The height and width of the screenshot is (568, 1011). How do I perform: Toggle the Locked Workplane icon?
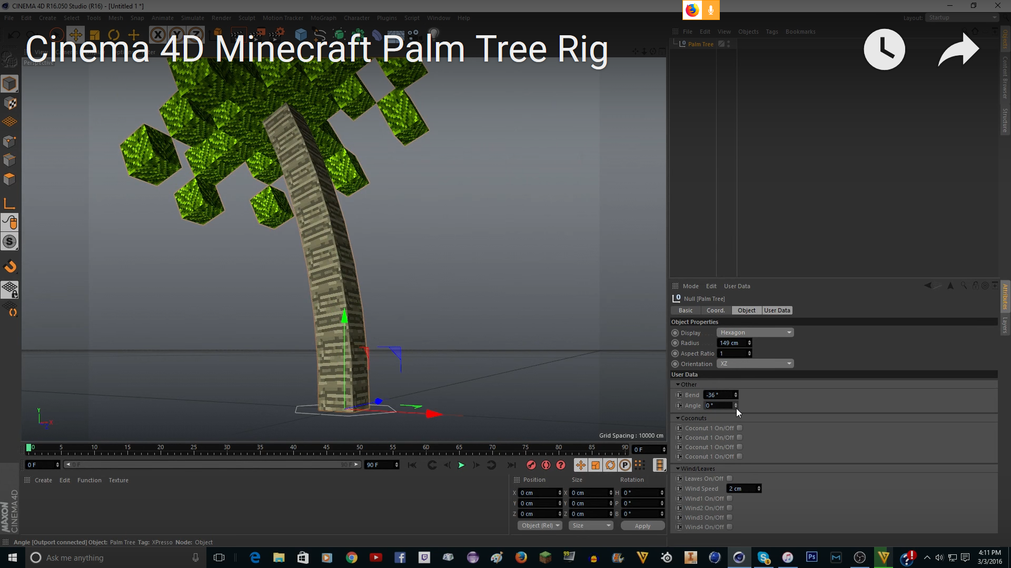(9, 290)
